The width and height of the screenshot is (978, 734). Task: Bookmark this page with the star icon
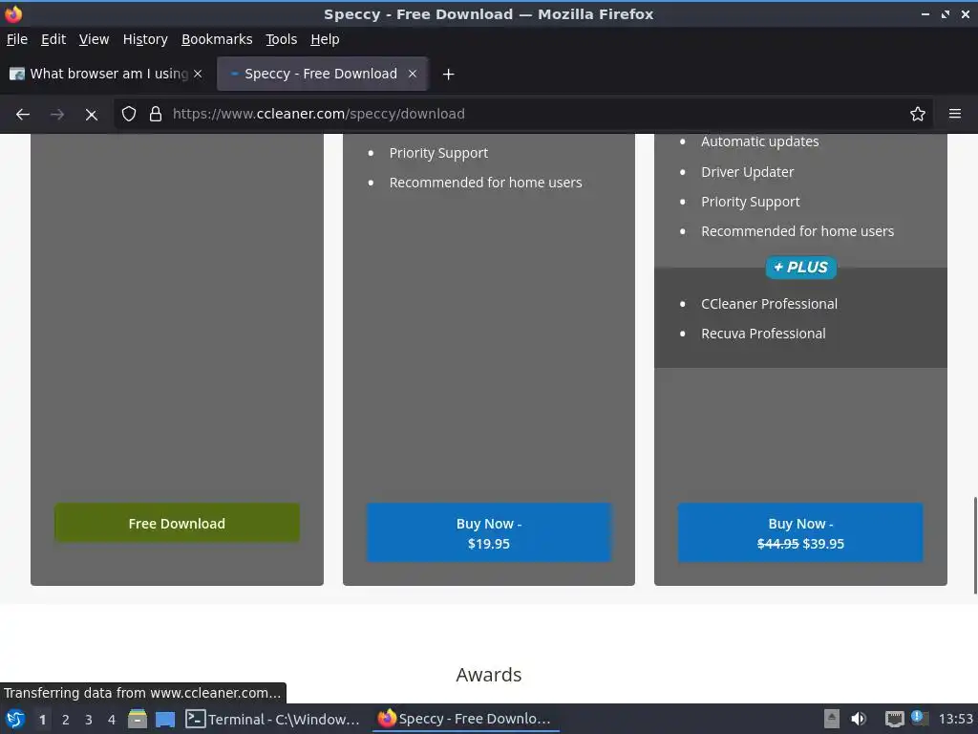coord(917,114)
